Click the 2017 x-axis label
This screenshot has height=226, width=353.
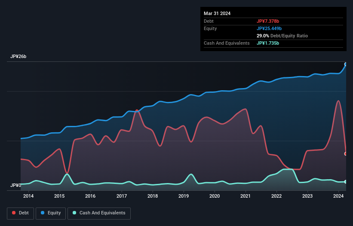point(122,196)
